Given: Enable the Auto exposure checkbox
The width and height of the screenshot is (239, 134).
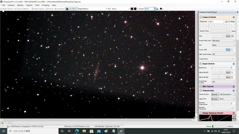Looking at the screenshot, I should pos(230,31).
